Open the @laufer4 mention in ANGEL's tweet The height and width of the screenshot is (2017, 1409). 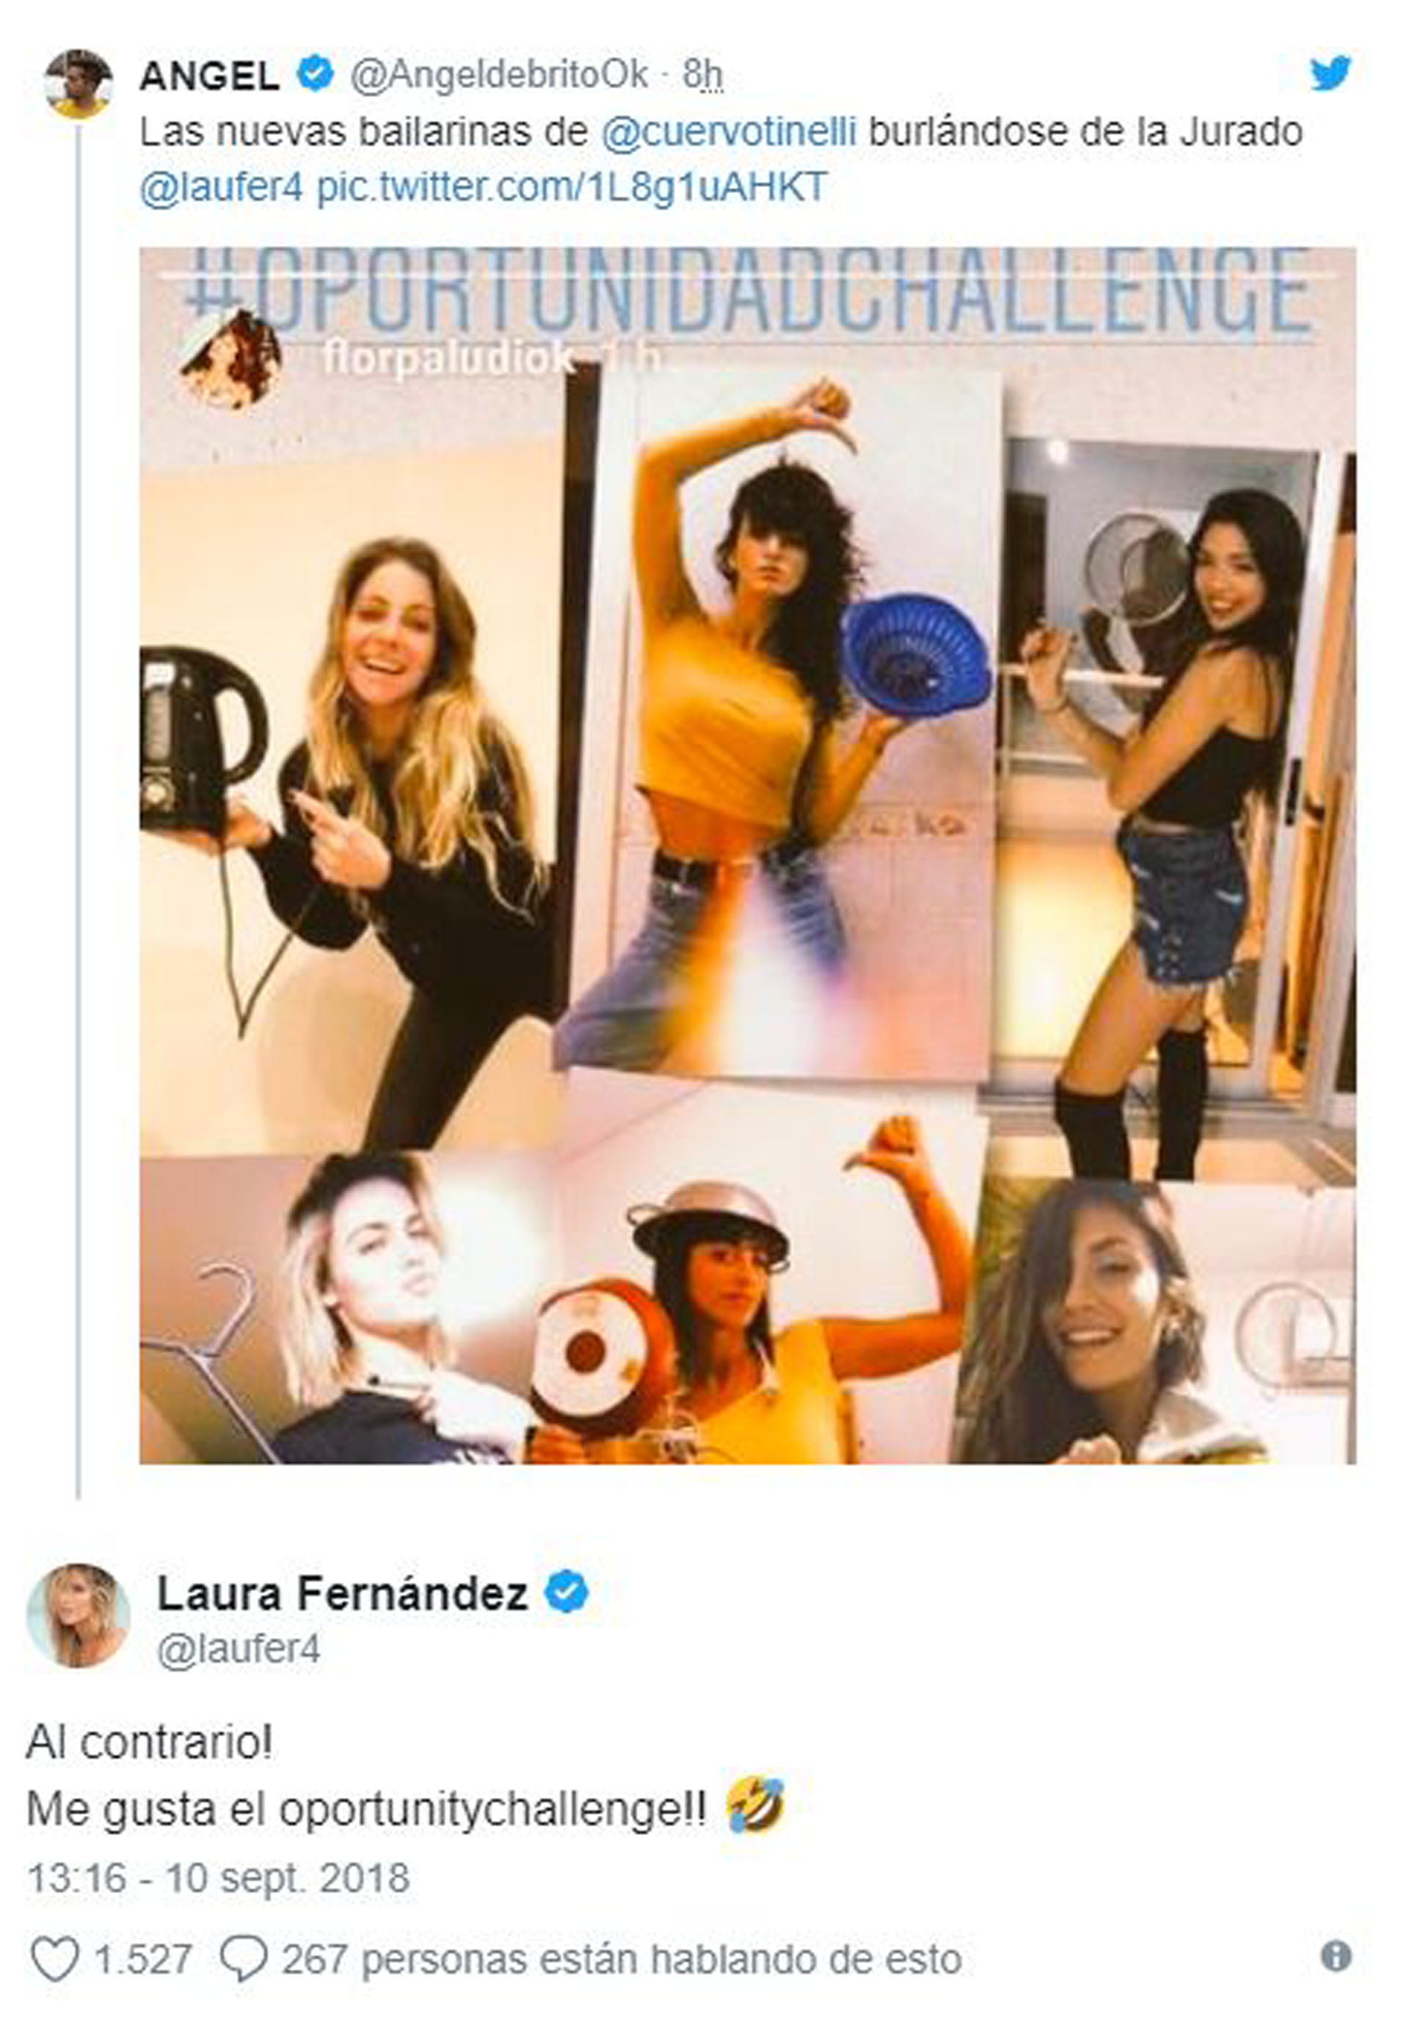point(221,187)
